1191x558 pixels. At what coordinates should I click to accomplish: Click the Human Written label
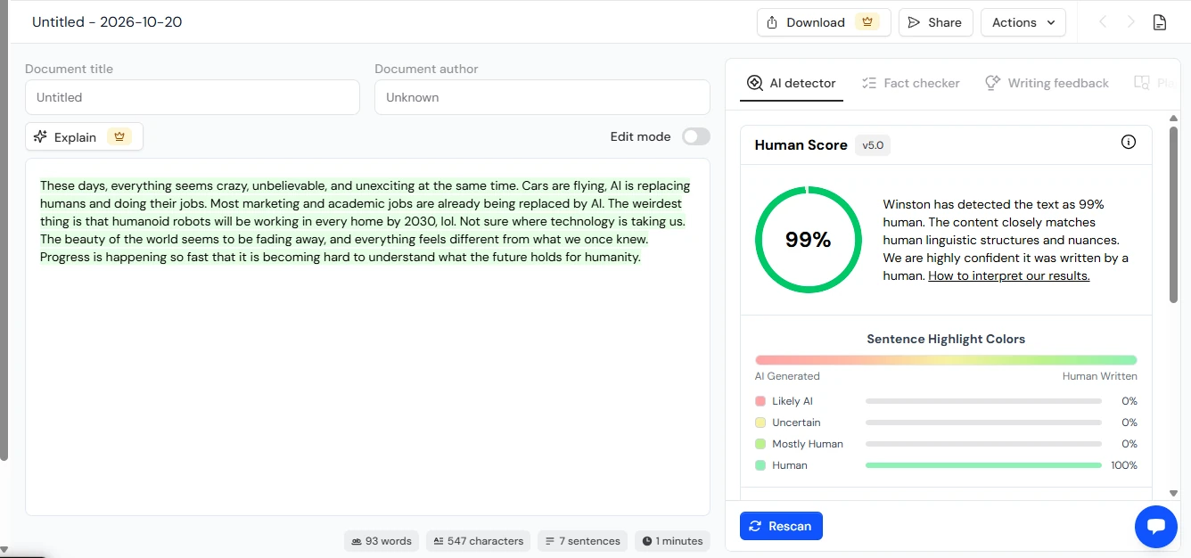coord(1100,376)
